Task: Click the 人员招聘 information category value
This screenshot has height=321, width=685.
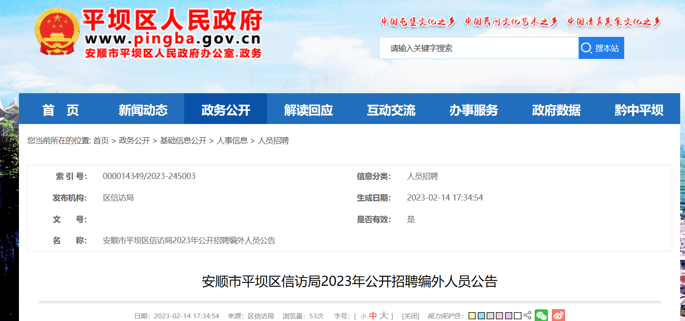Action: point(422,176)
